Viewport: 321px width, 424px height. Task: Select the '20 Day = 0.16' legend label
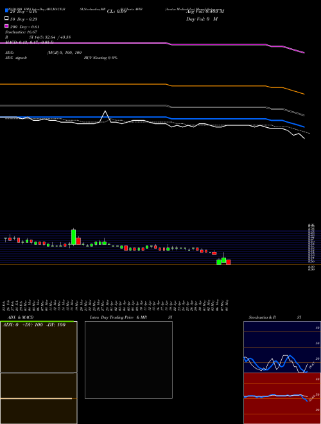coord(24,12)
